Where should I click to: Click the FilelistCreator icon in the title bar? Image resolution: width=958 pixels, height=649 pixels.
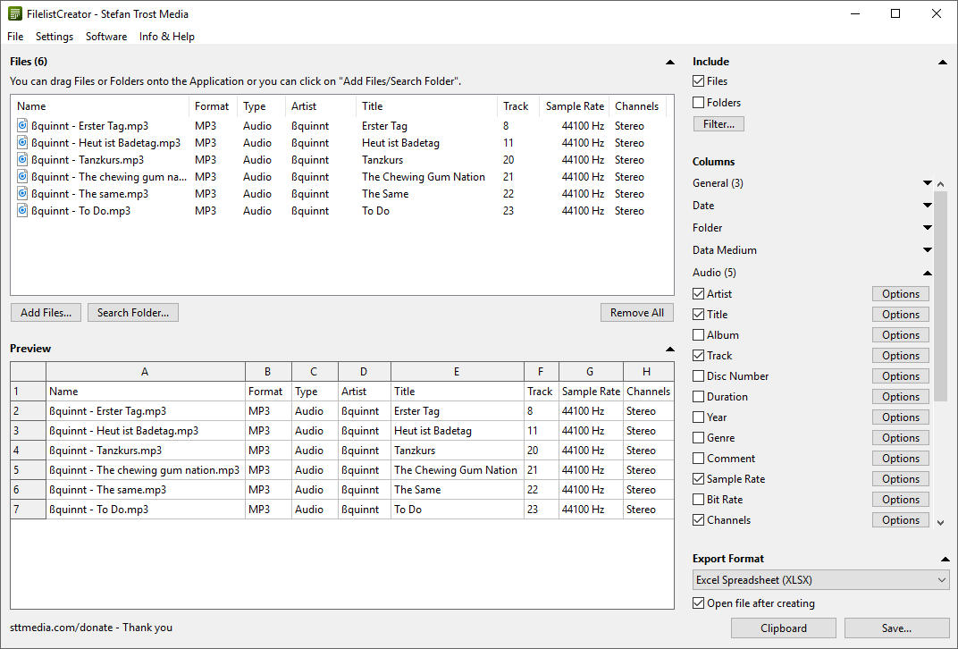[13, 13]
